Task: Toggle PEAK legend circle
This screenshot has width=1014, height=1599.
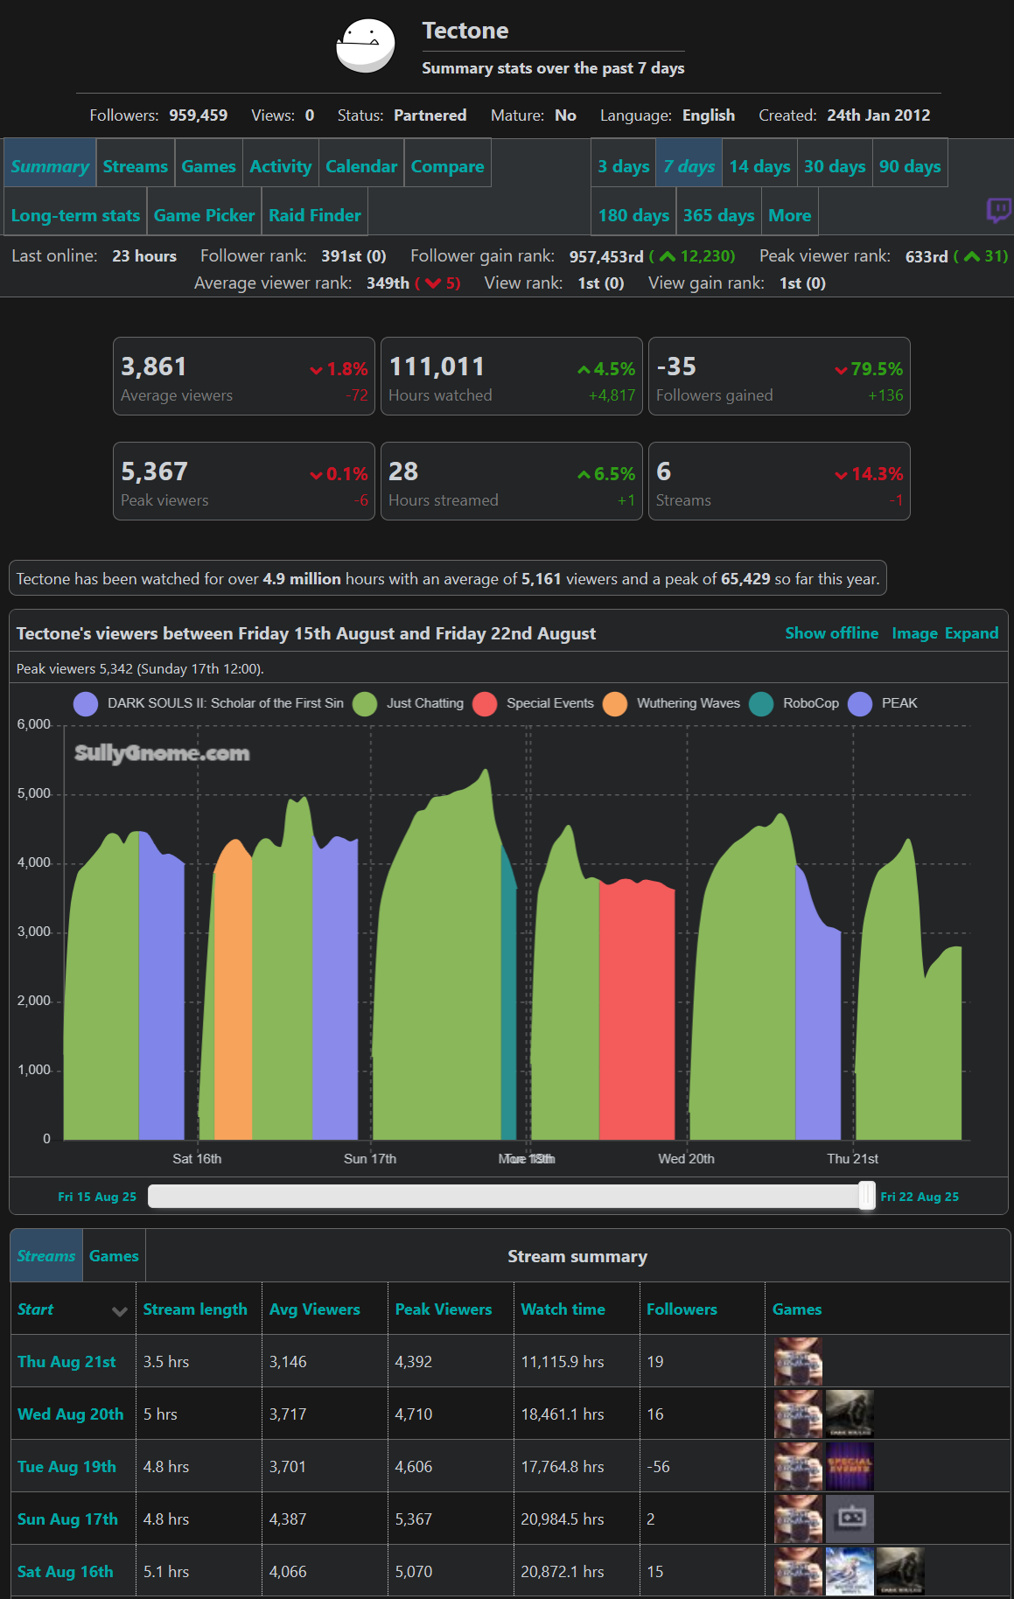Action: coord(860,704)
